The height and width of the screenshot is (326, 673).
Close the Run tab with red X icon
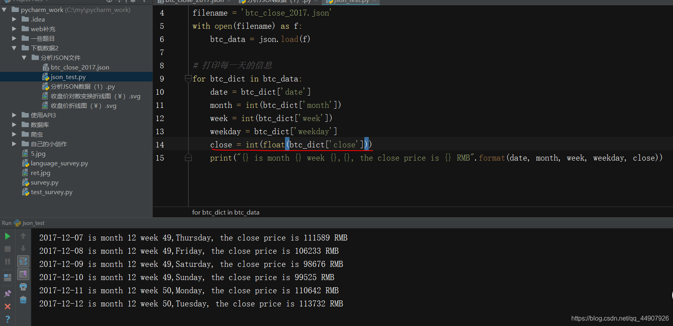pos(7,306)
